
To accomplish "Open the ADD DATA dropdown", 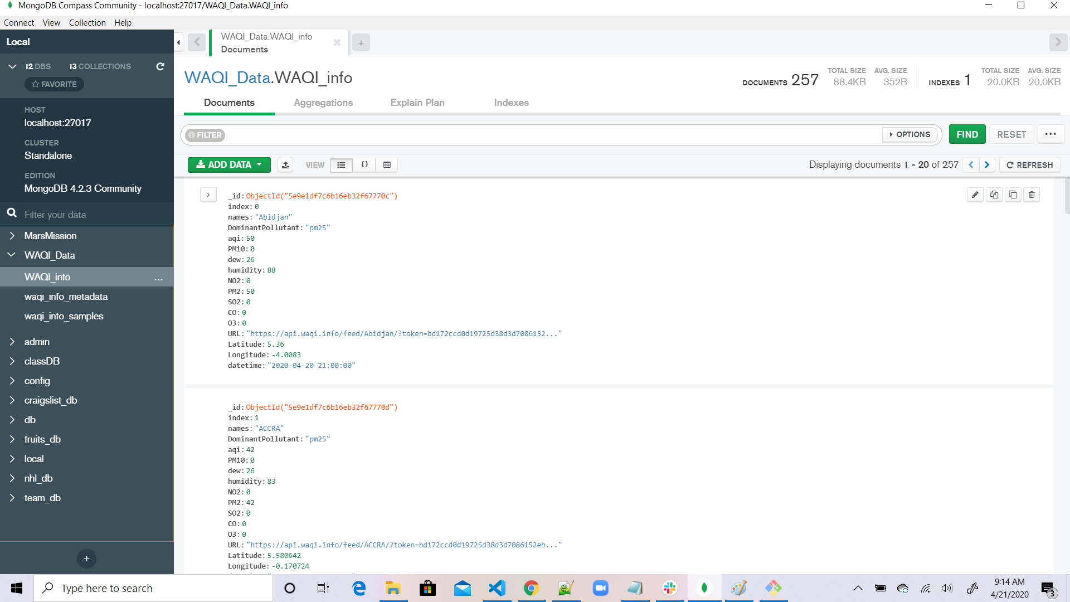I will click(x=229, y=165).
